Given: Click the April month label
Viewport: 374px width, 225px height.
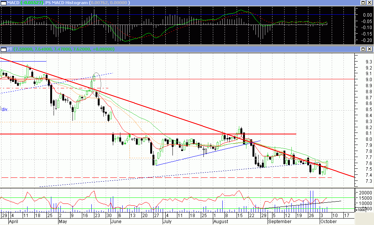Looking at the screenshot, I should click(13, 222).
